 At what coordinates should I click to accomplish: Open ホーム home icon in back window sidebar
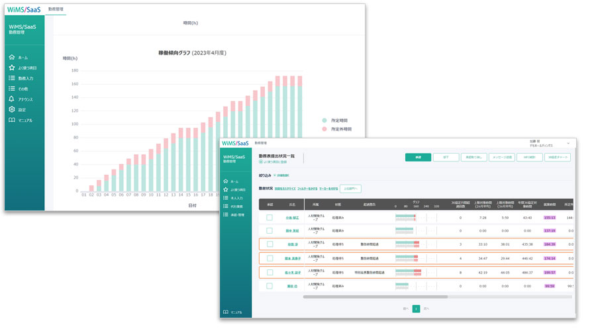tap(12, 57)
